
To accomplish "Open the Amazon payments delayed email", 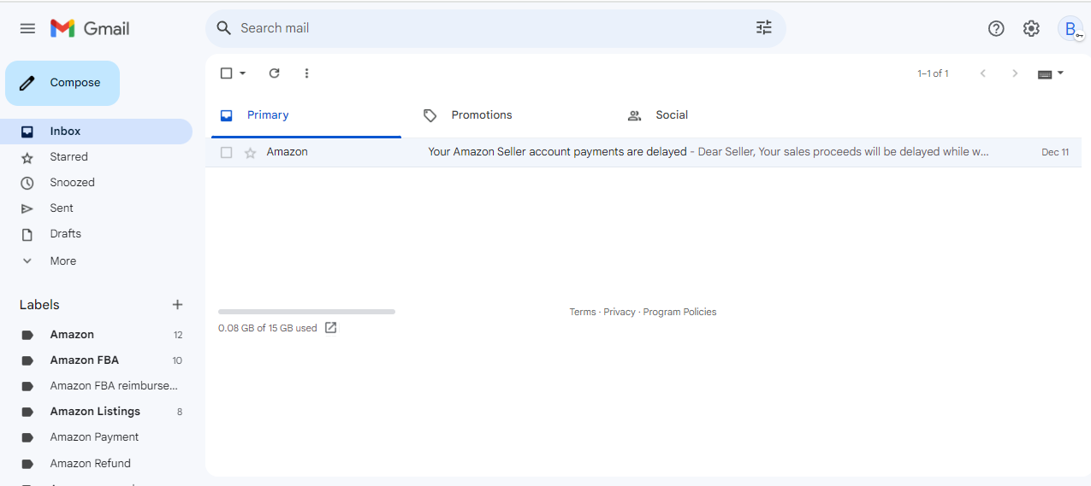I will (643, 152).
